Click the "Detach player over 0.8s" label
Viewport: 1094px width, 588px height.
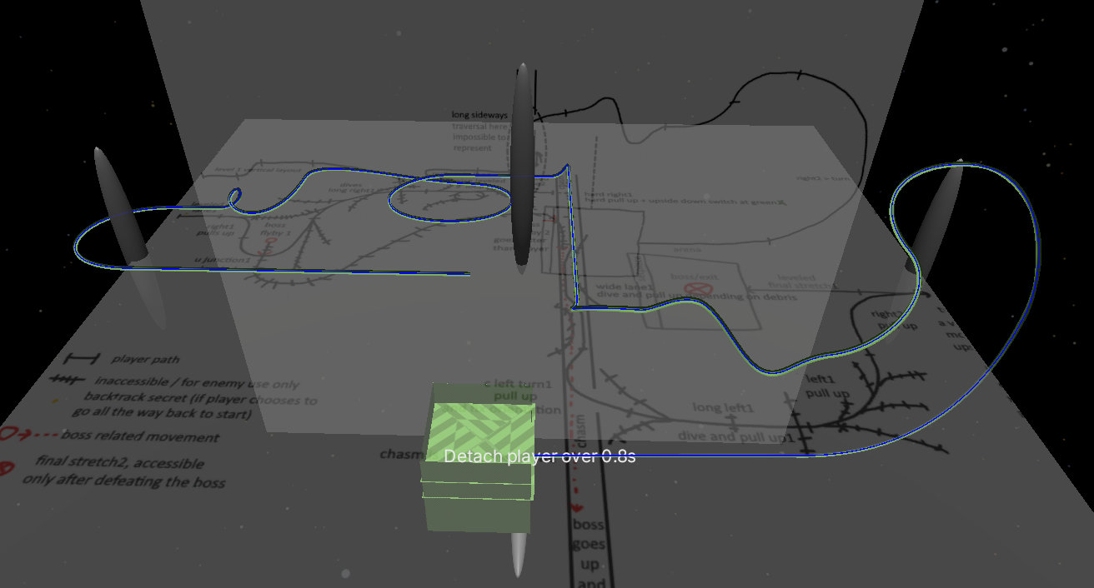tap(539, 456)
